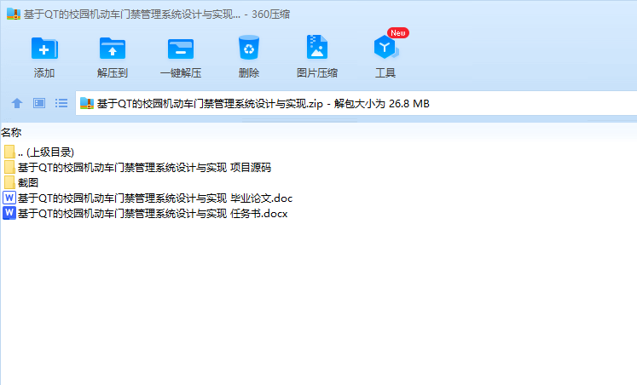Click the 360压缩 app icon in title bar
The height and width of the screenshot is (385, 637).
pos(14,14)
